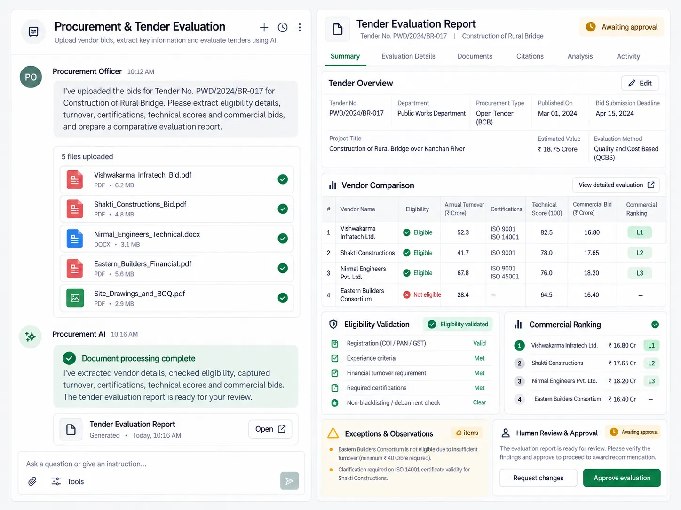This screenshot has width=681, height=510.
Task: Click the Technical Score (100) column header
Action: click(547, 209)
